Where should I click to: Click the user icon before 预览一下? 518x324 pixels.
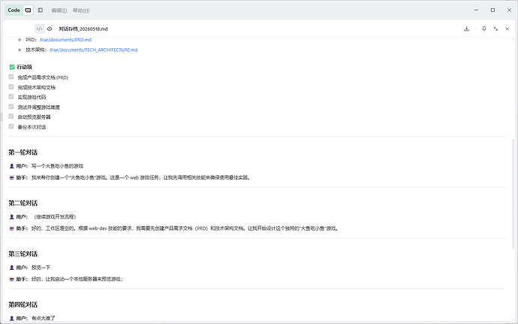[x=11, y=268]
